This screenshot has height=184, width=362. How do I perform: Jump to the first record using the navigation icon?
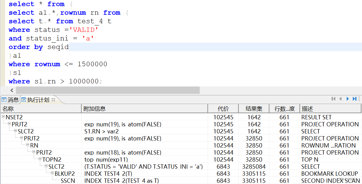[333, 99]
